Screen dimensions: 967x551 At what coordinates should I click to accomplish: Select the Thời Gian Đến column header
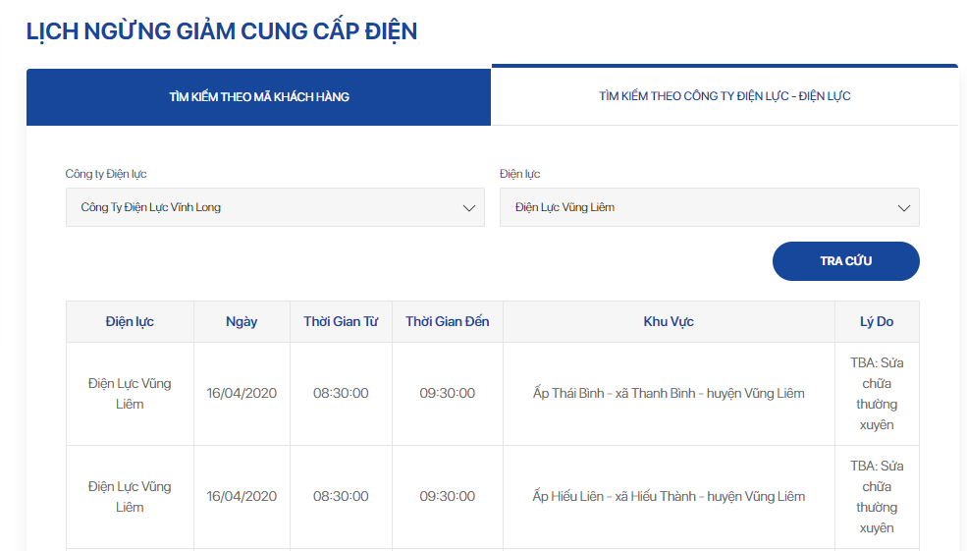pos(447,322)
